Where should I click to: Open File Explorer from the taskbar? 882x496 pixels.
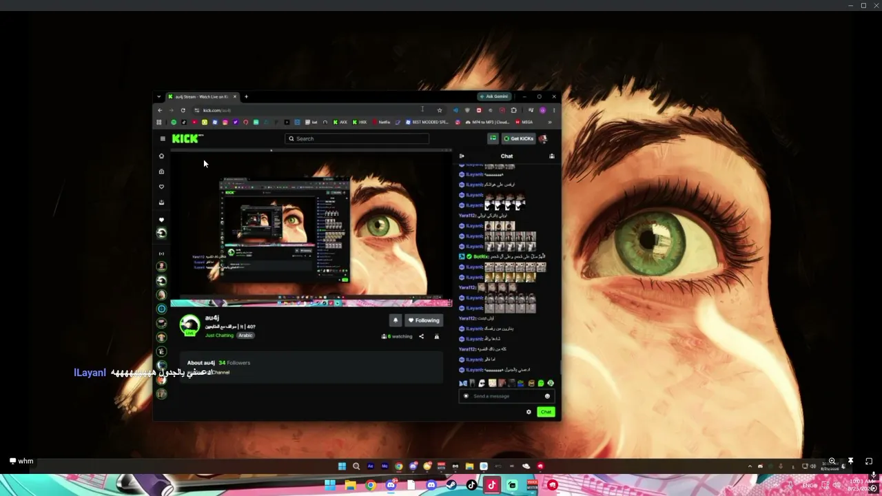point(350,486)
